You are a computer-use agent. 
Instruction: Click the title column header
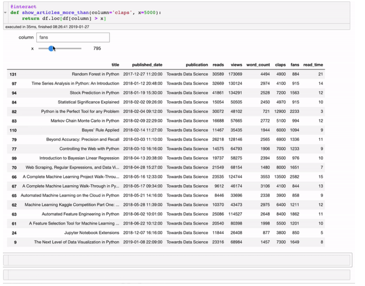[x=115, y=65]
